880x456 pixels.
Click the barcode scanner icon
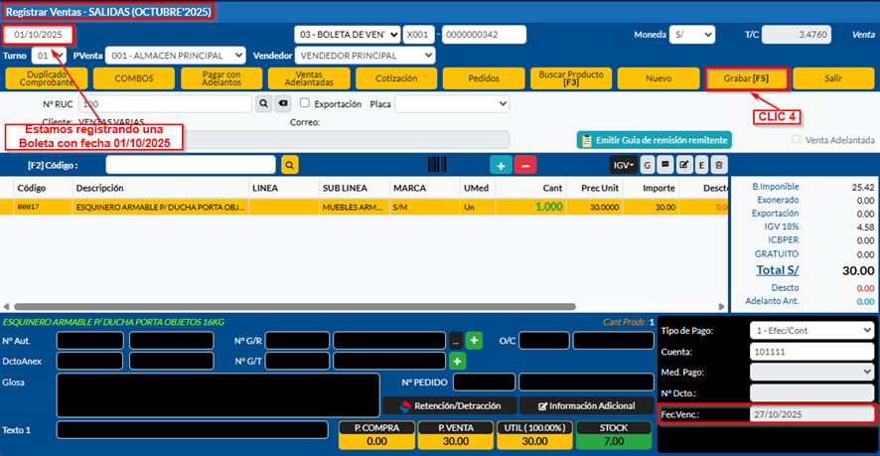(x=437, y=165)
